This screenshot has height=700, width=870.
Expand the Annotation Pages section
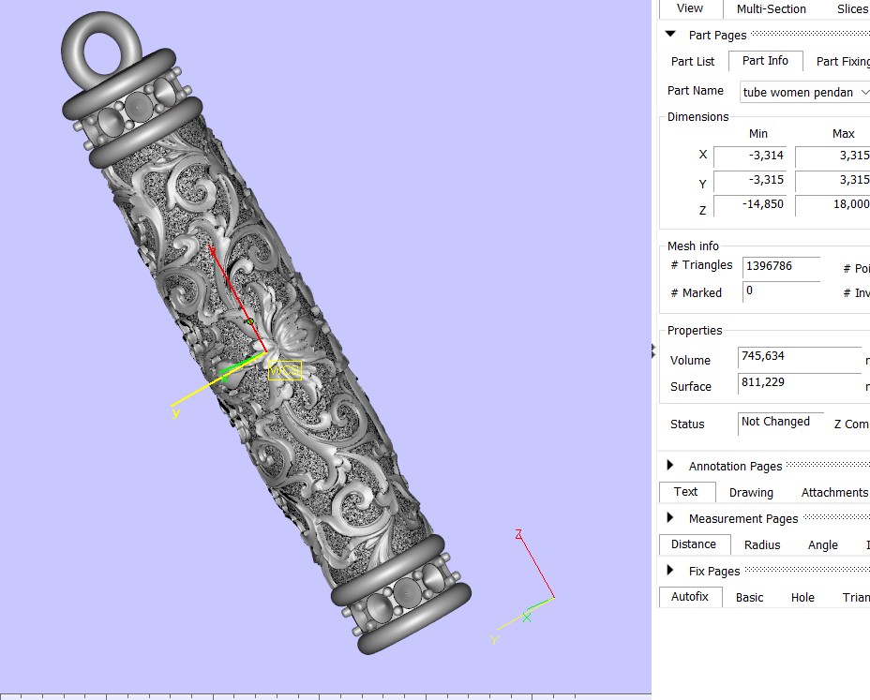coord(670,465)
